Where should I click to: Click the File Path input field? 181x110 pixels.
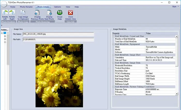pyautogui.click(x=58, y=39)
